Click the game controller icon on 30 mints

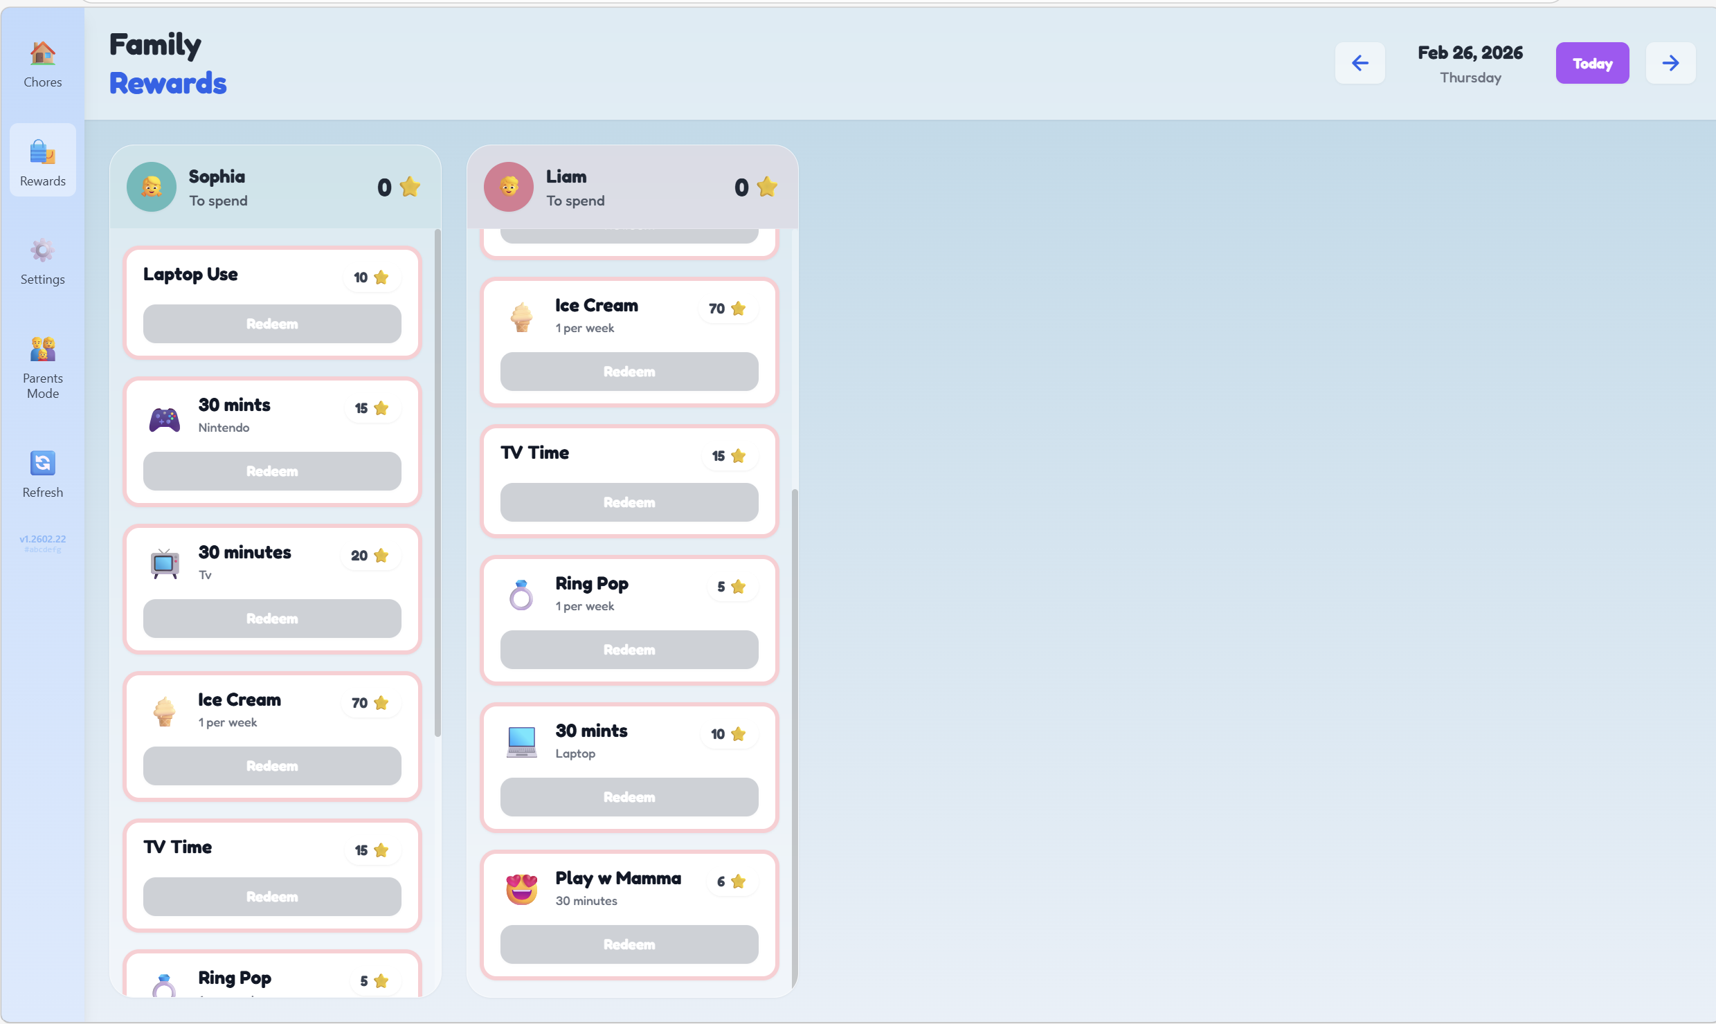(165, 419)
